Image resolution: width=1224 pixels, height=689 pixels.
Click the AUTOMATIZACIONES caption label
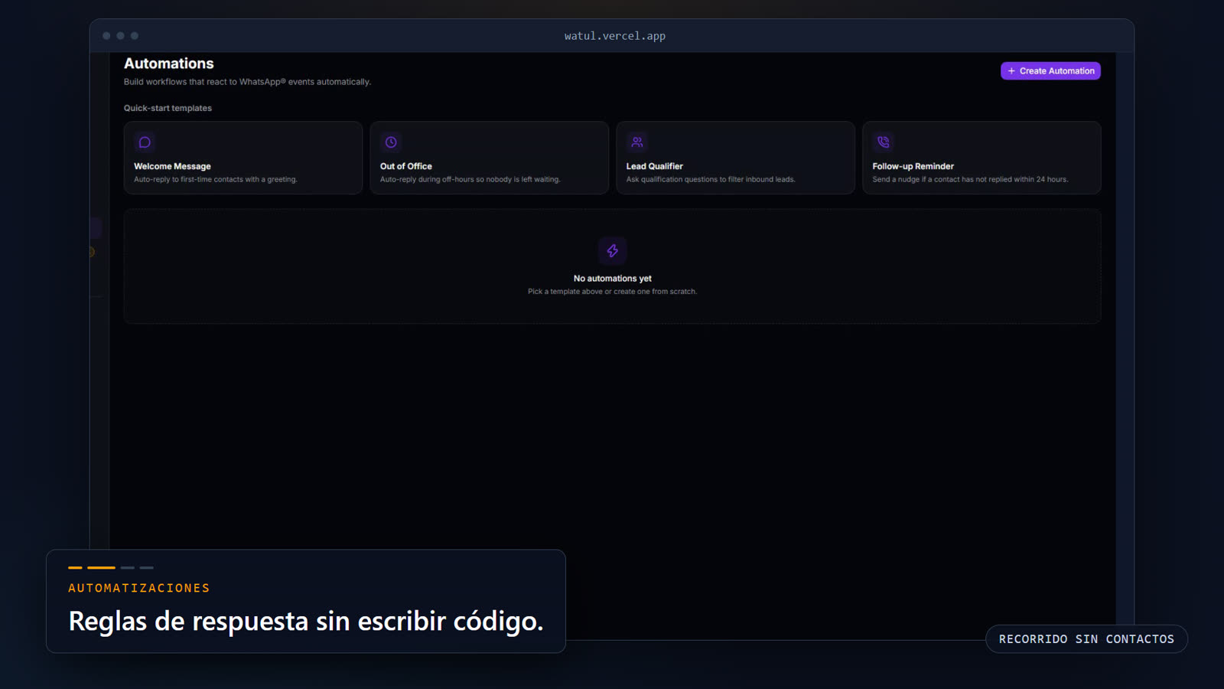pyautogui.click(x=139, y=588)
